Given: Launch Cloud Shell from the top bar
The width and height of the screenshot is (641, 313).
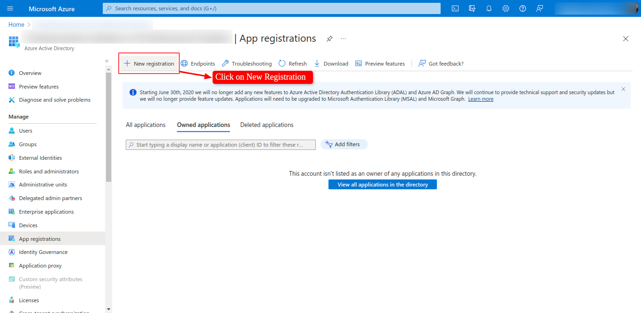Looking at the screenshot, I should tap(455, 8).
